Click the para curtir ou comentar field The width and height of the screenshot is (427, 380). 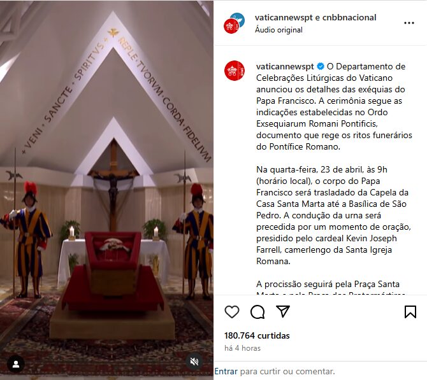287,371
